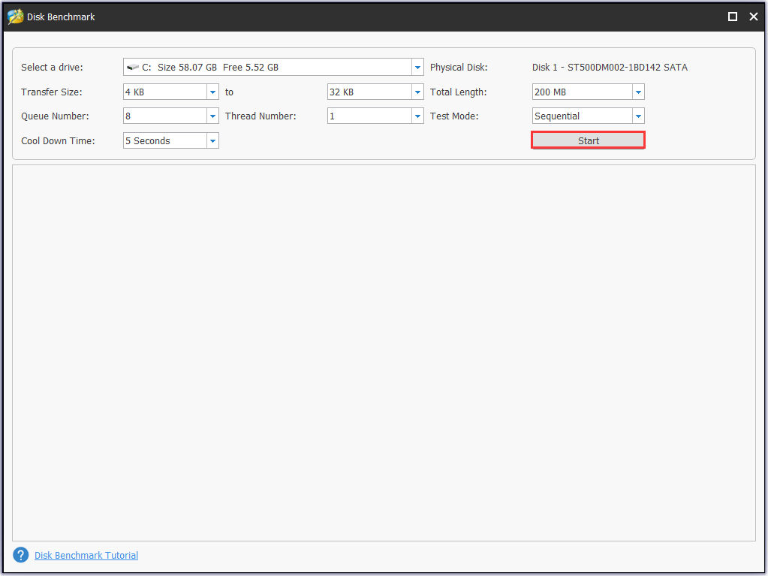Click the Physical Disk name ST500DM002-1BD142 SATA

[x=610, y=67]
